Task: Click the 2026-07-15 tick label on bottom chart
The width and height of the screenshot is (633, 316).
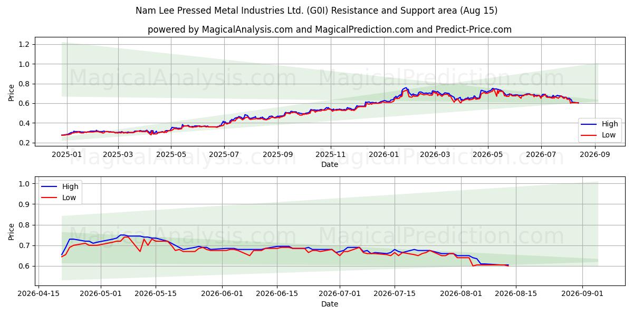Action: click(394, 294)
